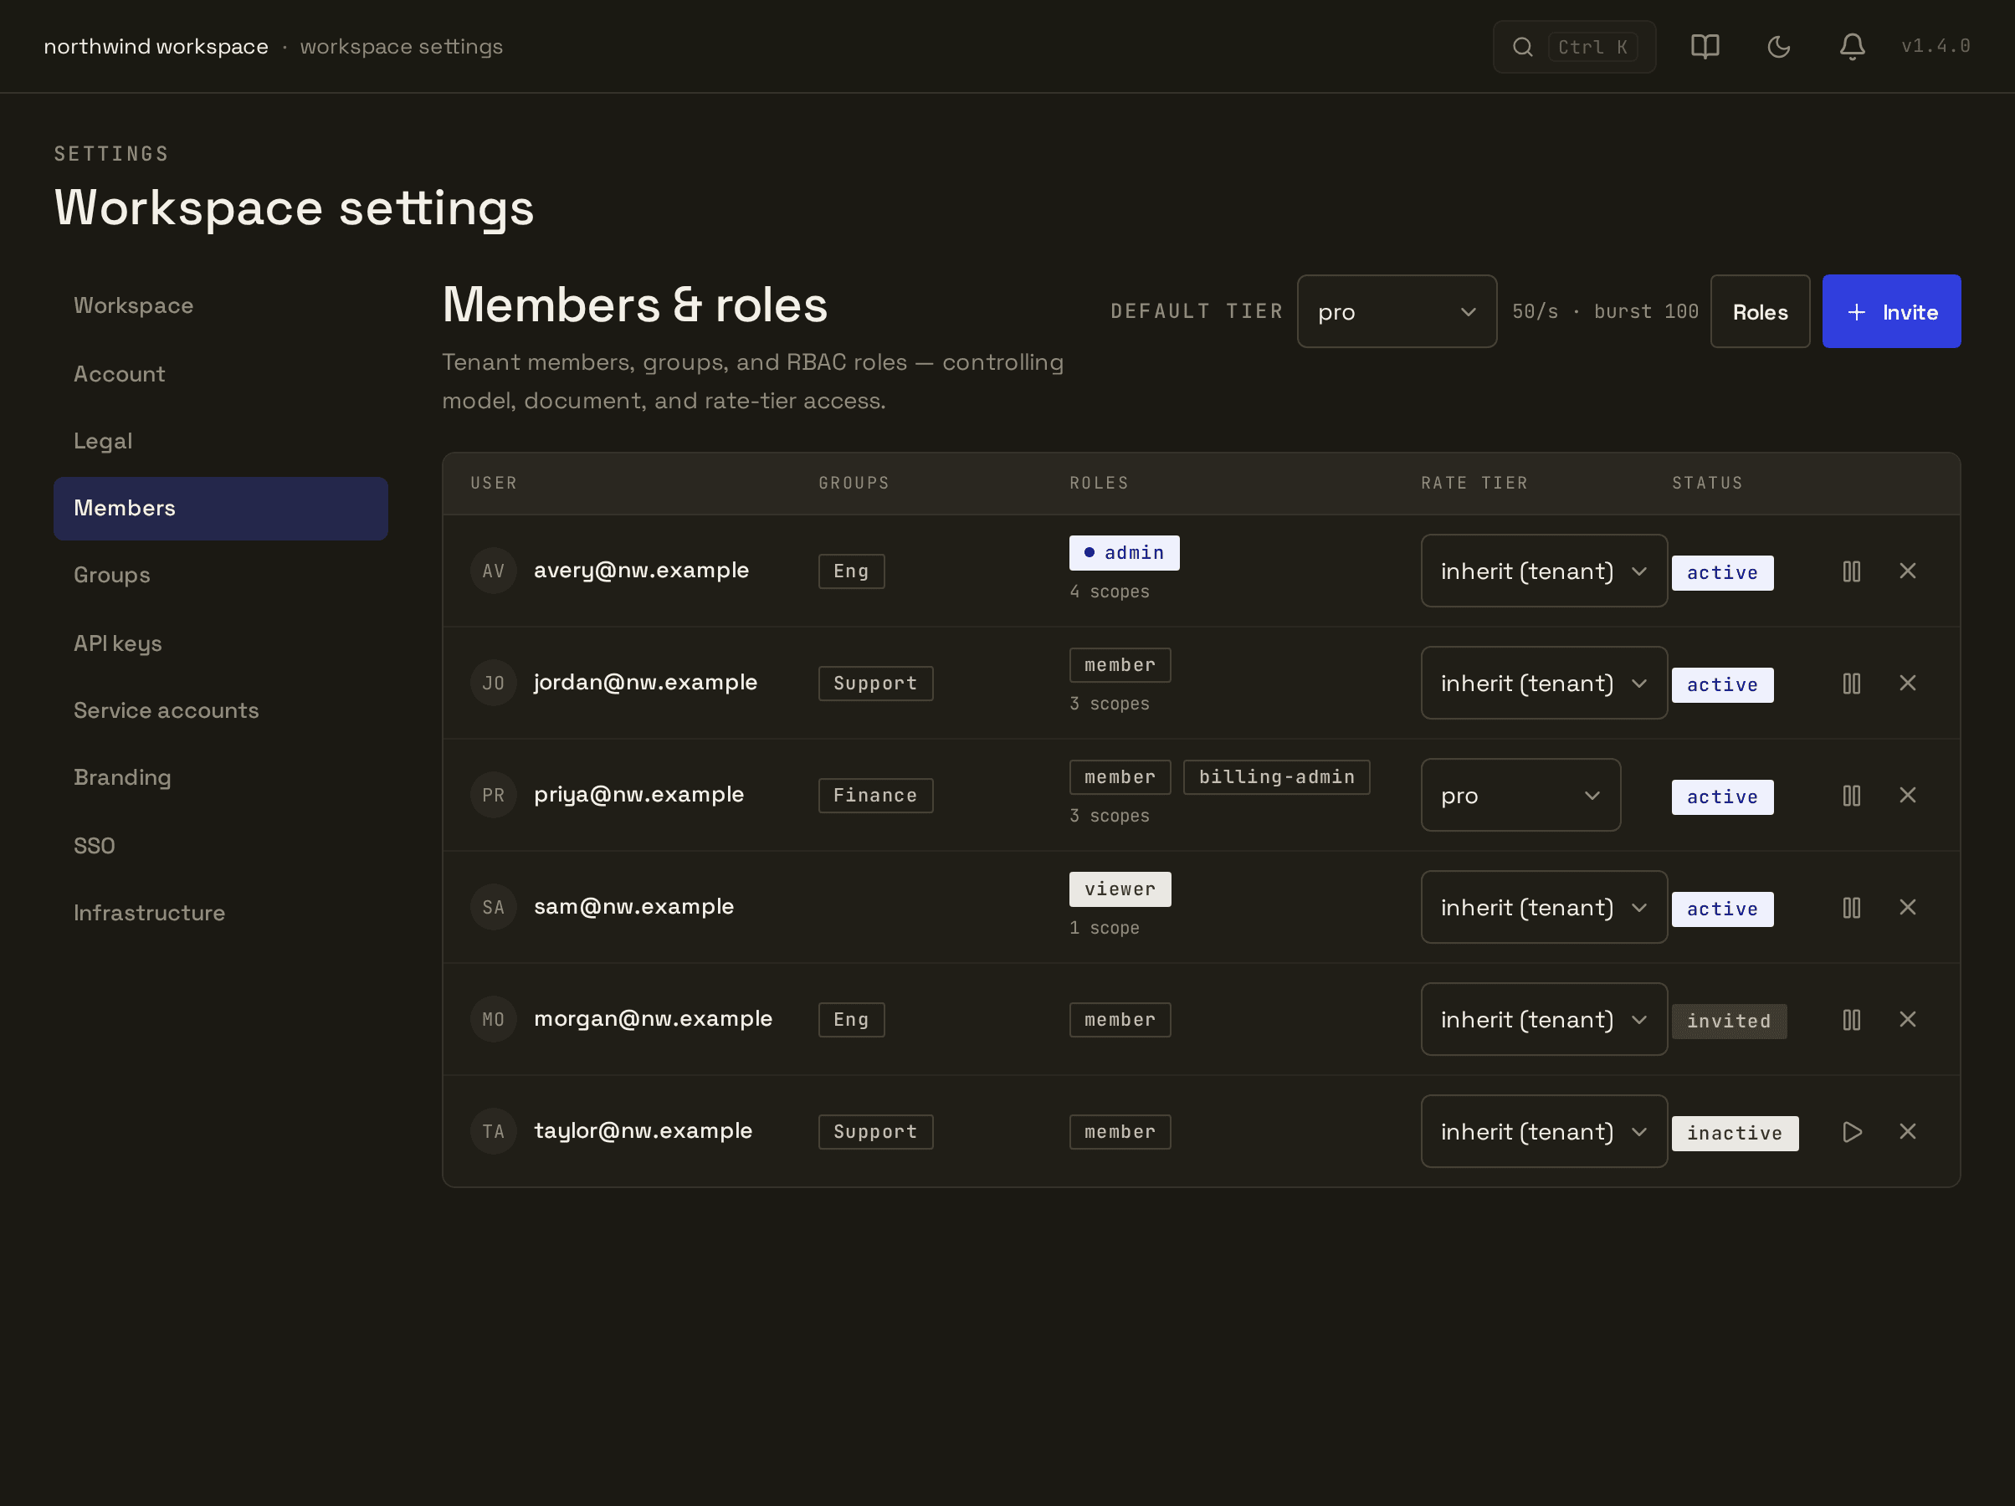
Task: Remove taylor@nw.example with X icon
Action: (x=1908, y=1131)
